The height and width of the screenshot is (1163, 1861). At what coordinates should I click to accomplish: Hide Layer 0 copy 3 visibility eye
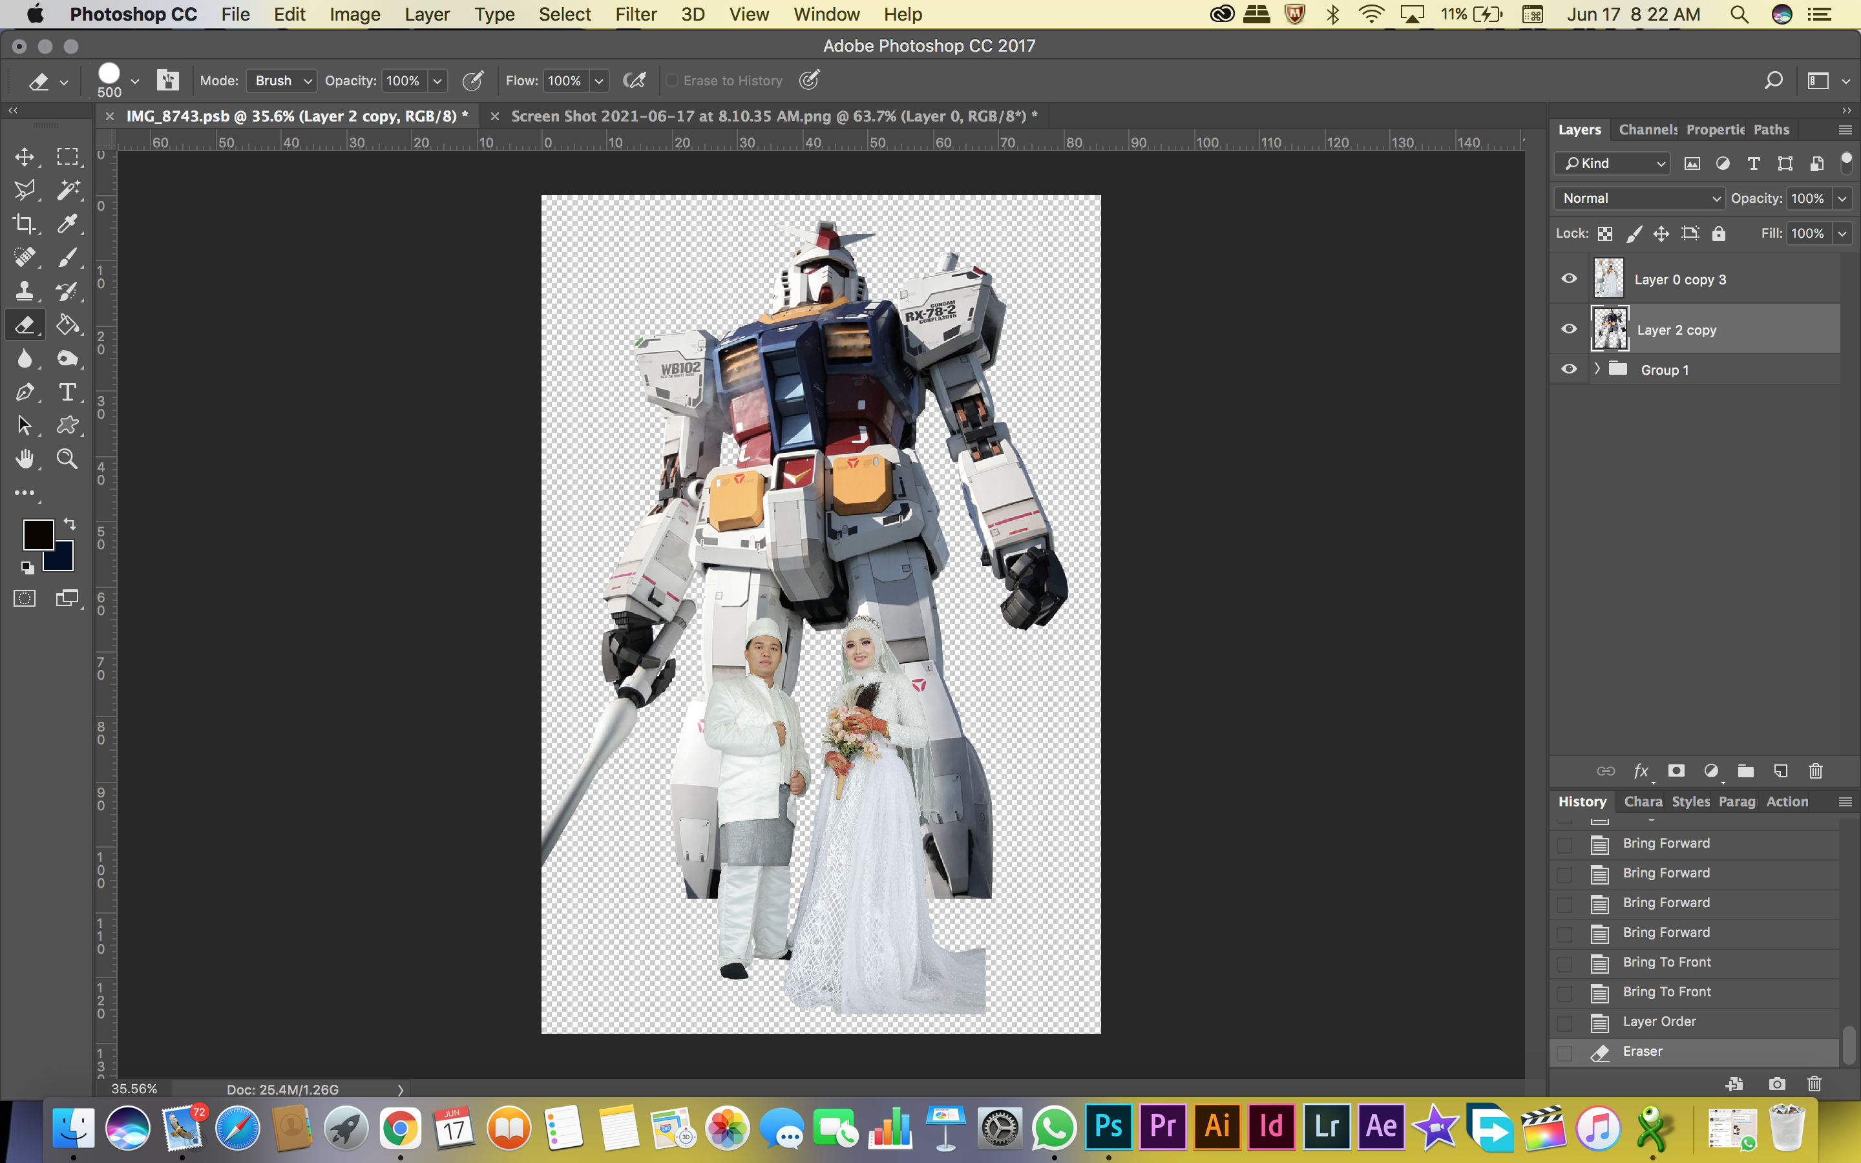pyautogui.click(x=1570, y=278)
